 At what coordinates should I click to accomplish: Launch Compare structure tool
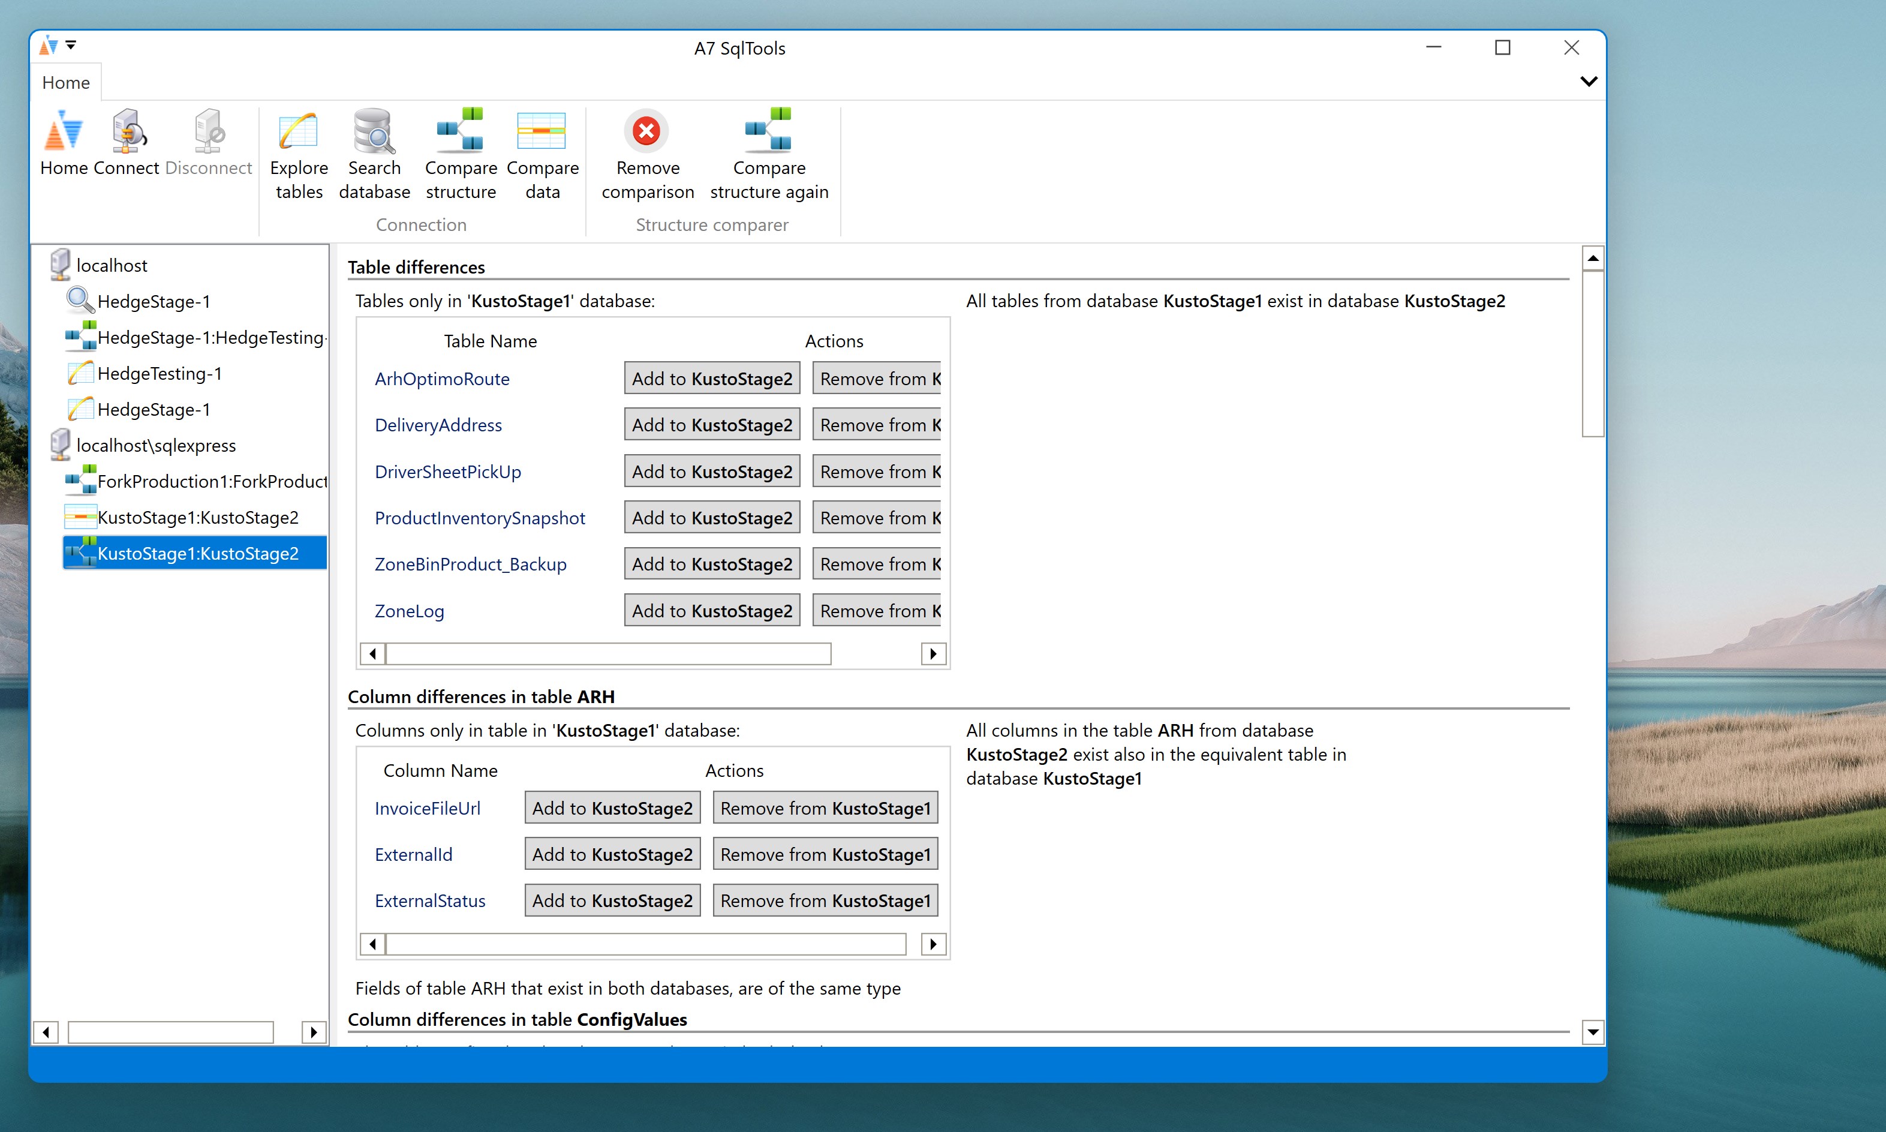pyautogui.click(x=461, y=131)
